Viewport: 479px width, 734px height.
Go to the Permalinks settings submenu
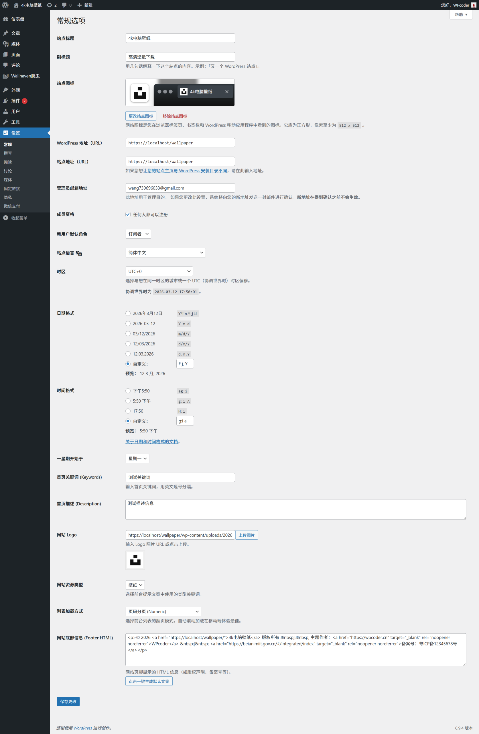[12, 188]
